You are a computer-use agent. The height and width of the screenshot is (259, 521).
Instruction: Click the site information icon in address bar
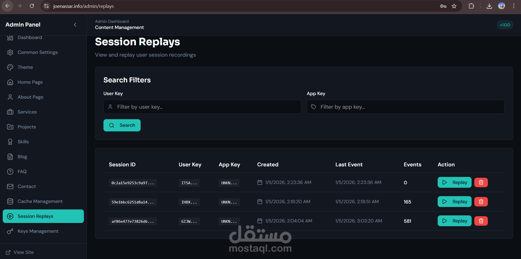tap(46, 6)
